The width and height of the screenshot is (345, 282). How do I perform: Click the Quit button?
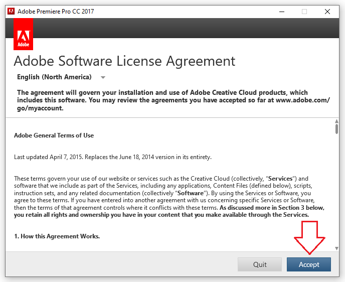[260, 264]
